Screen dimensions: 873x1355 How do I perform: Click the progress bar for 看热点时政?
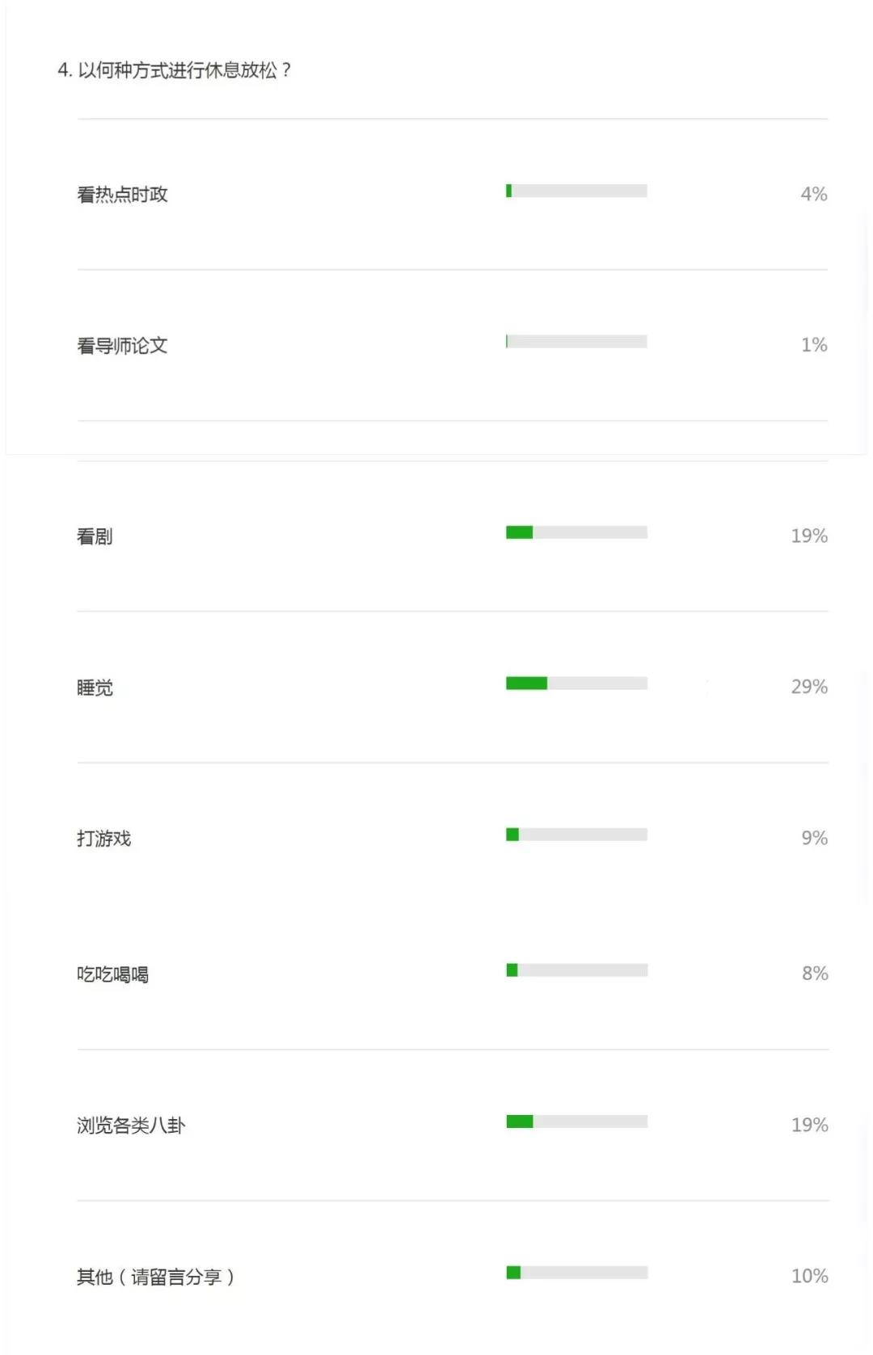pyautogui.click(x=576, y=191)
